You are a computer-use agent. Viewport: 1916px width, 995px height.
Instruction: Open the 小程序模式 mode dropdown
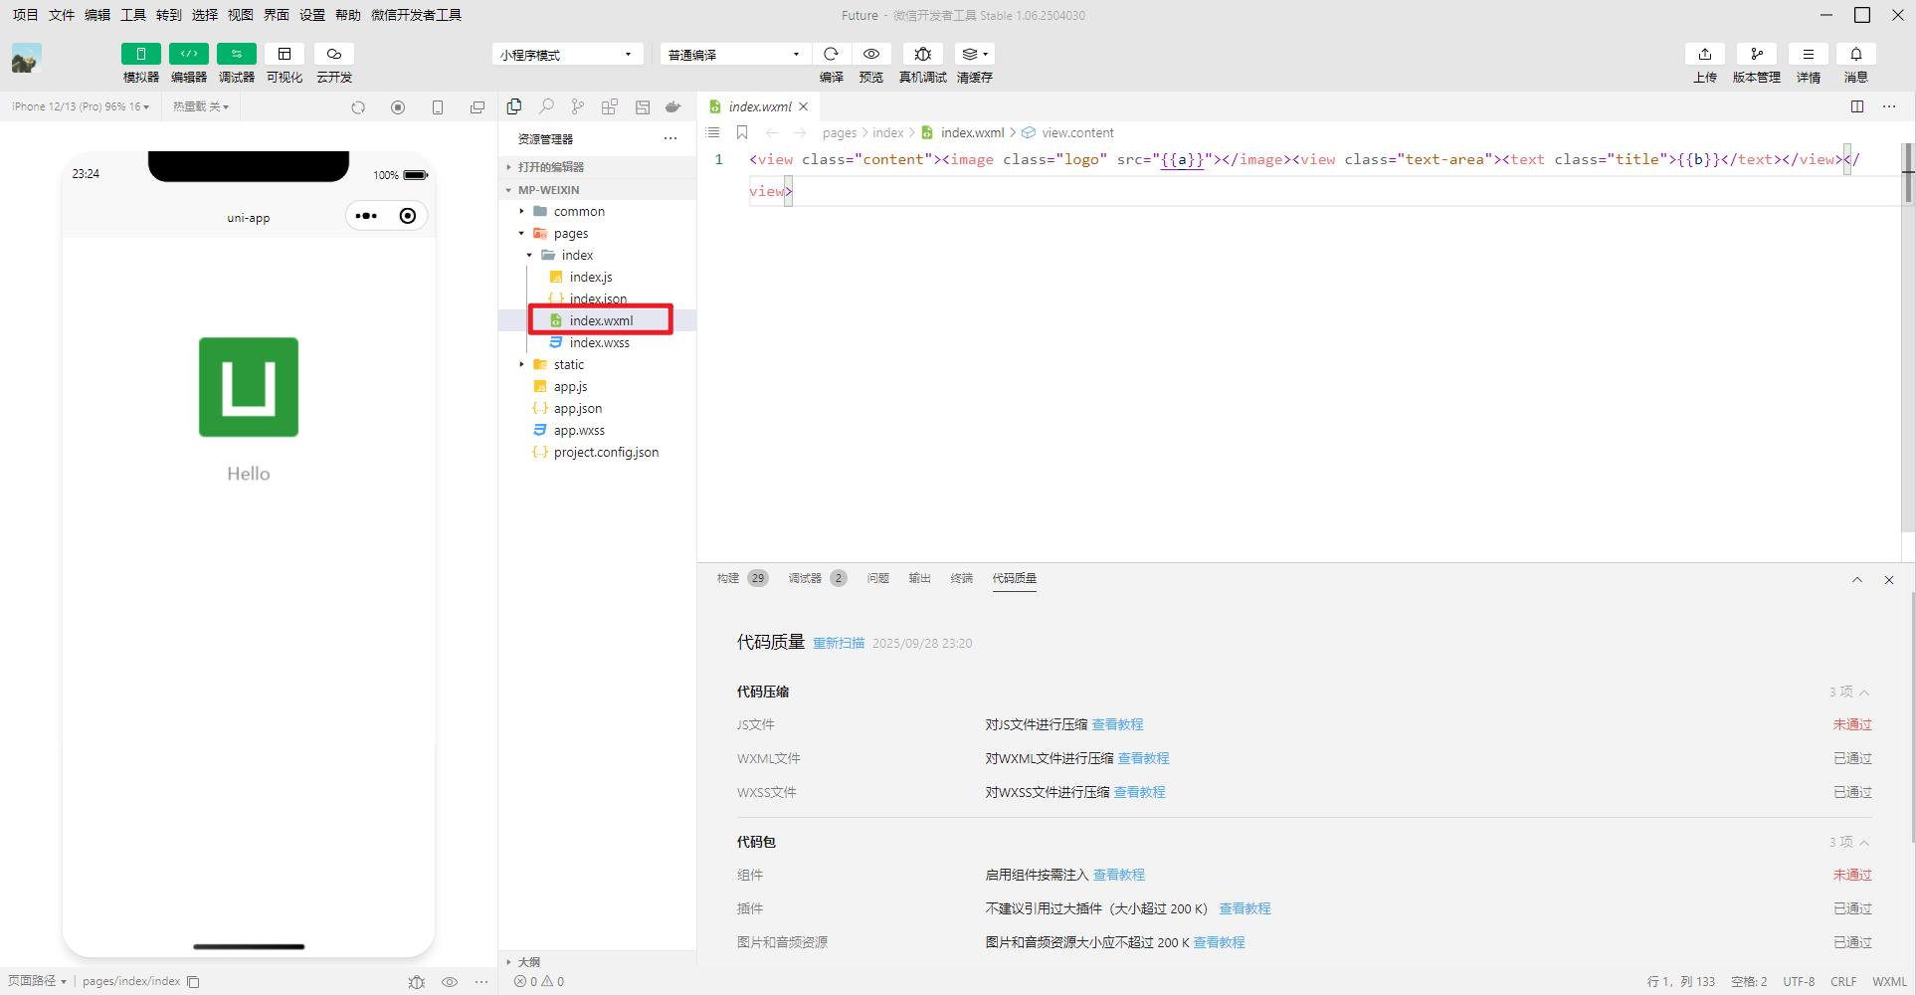coord(567,55)
